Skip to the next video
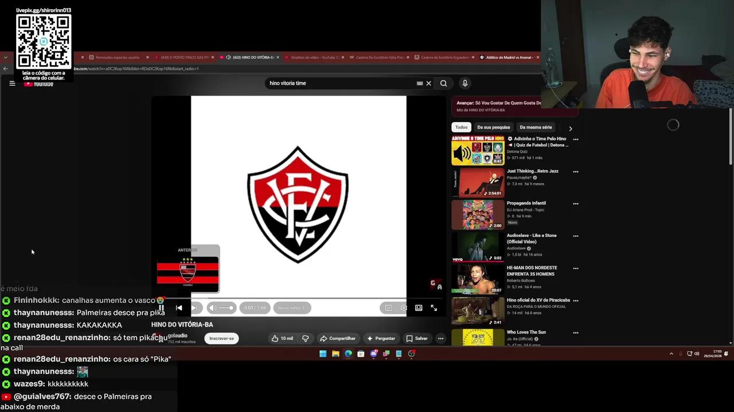Screen dimensions: 734x412 [x=194, y=308]
